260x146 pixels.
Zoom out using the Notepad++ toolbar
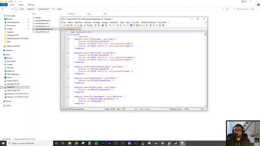[x=113, y=25]
